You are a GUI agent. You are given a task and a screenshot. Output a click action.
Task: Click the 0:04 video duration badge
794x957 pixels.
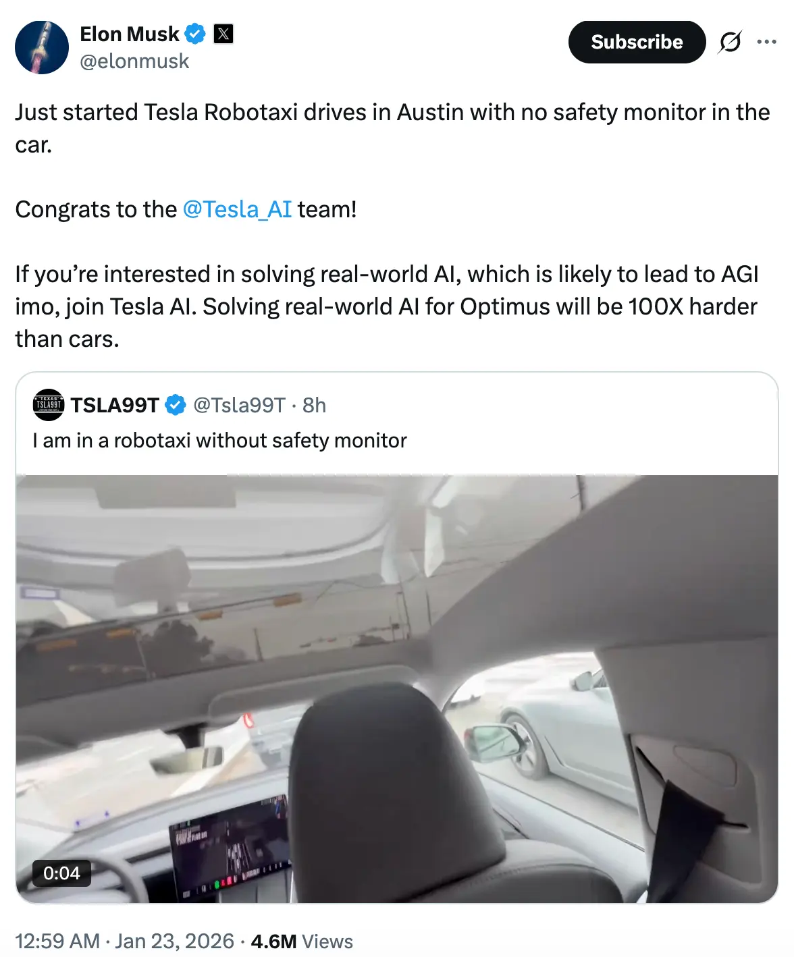61,873
